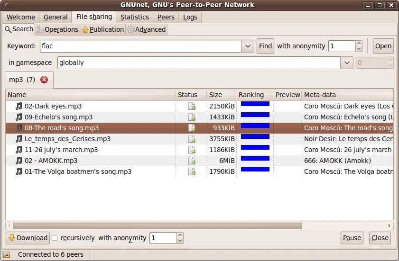Click status icon of 09-Echelo's song.mp3
The height and width of the screenshot is (261, 399).
click(192, 117)
